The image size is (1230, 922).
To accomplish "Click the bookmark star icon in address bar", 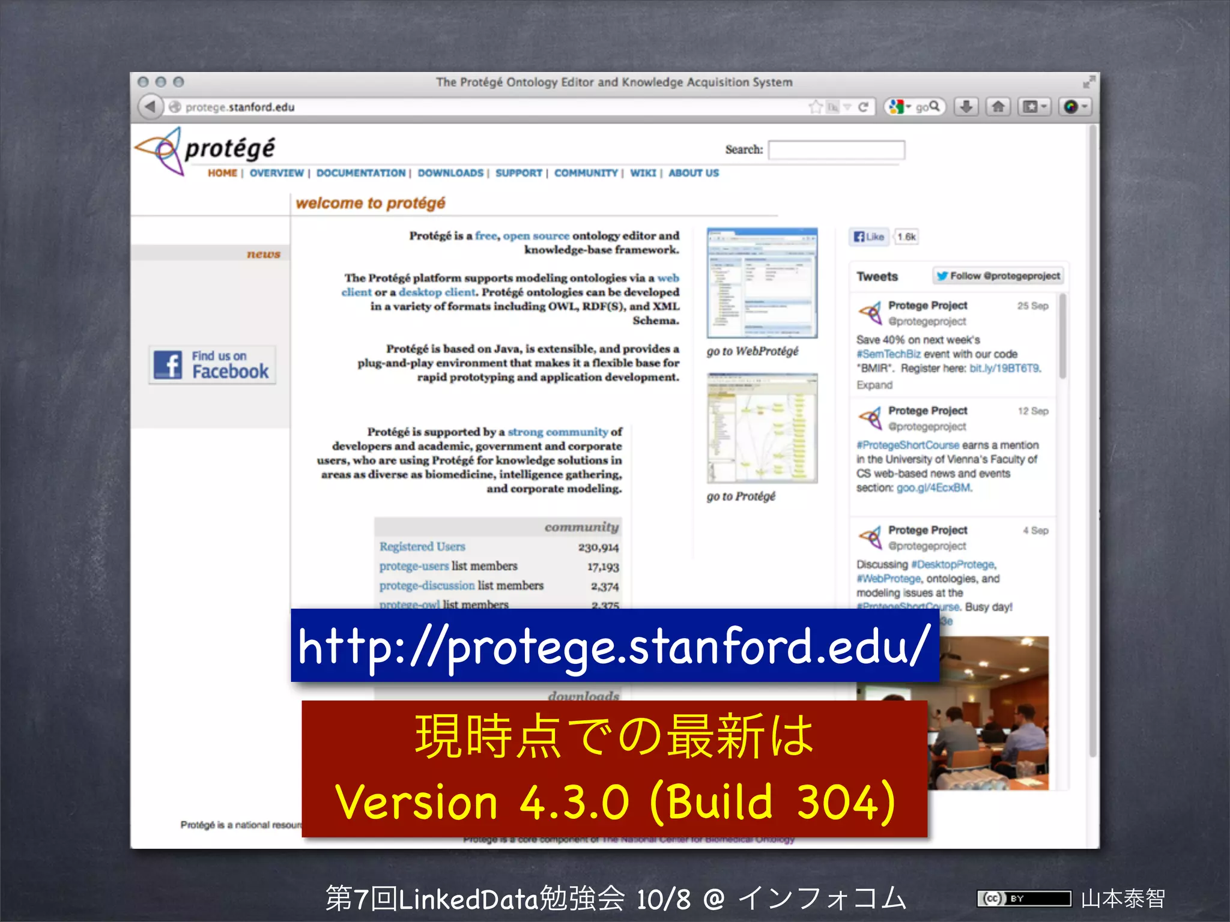I will (x=815, y=107).
